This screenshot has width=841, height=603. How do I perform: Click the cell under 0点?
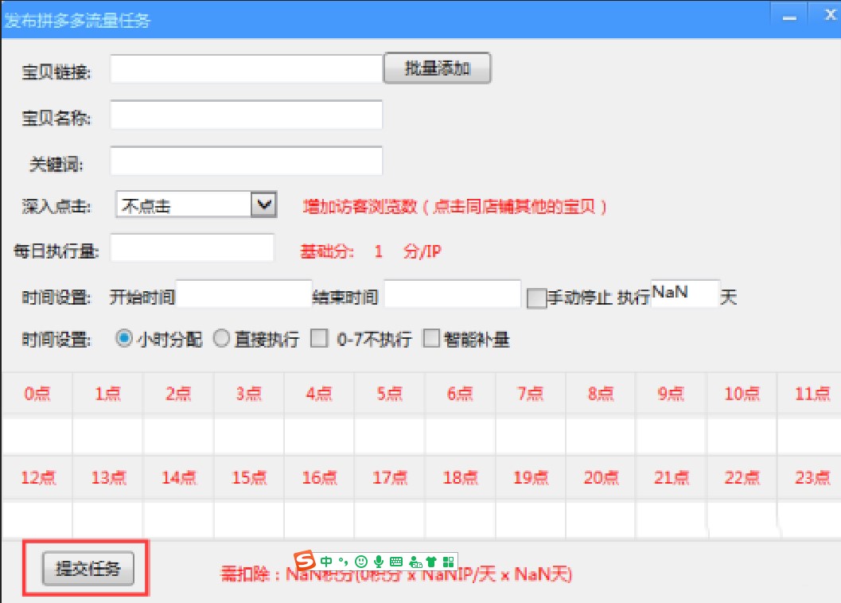tap(37, 436)
